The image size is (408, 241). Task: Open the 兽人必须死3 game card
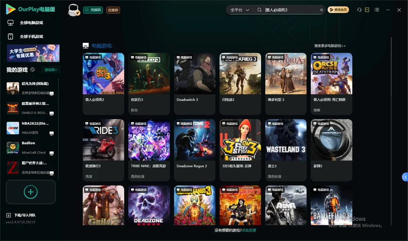pyautogui.click(x=103, y=83)
